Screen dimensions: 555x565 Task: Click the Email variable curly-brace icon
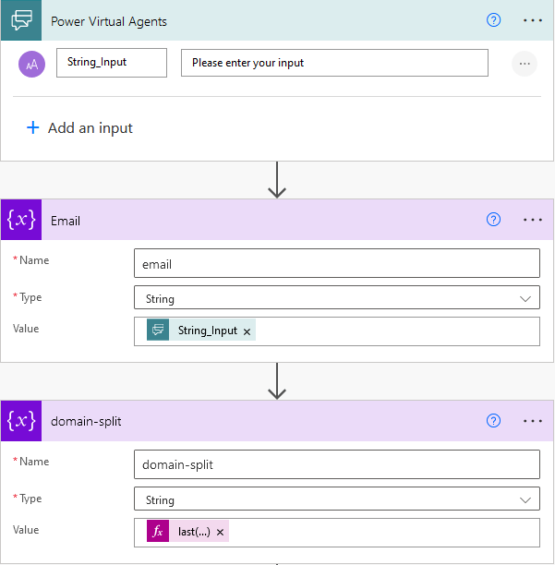point(21,220)
